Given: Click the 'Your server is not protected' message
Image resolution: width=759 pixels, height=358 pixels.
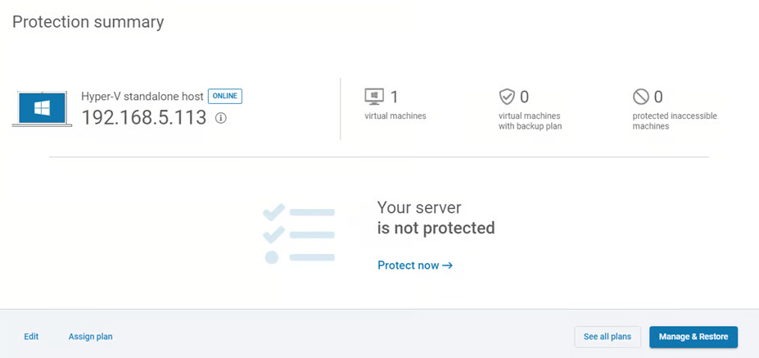Looking at the screenshot, I should click(x=436, y=217).
